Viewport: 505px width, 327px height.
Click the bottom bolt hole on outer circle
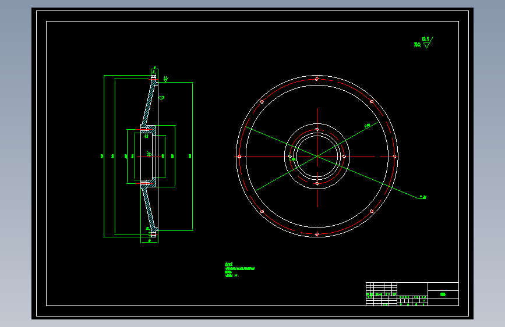pyautogui.click(x=317, y=234)
